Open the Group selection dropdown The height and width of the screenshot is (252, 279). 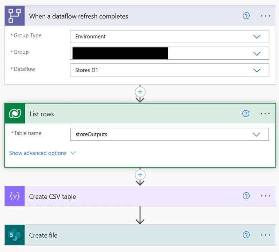[x=257, y=53]
